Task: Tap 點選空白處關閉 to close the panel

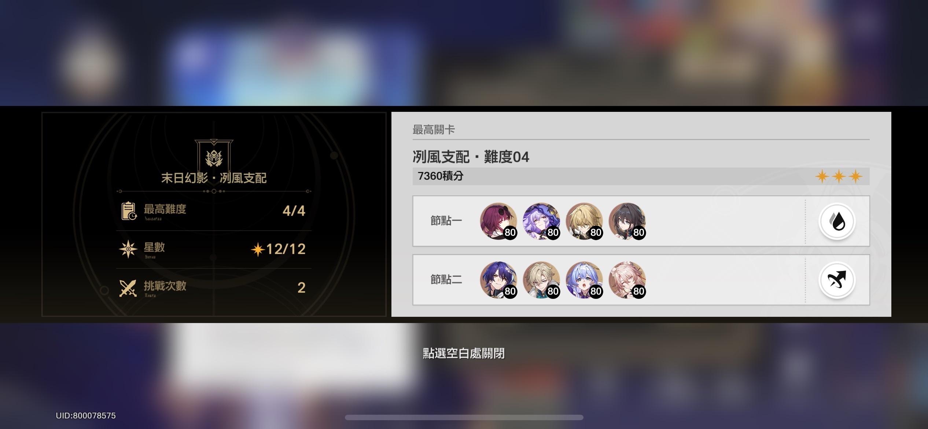Action: [x=464, y=353]
